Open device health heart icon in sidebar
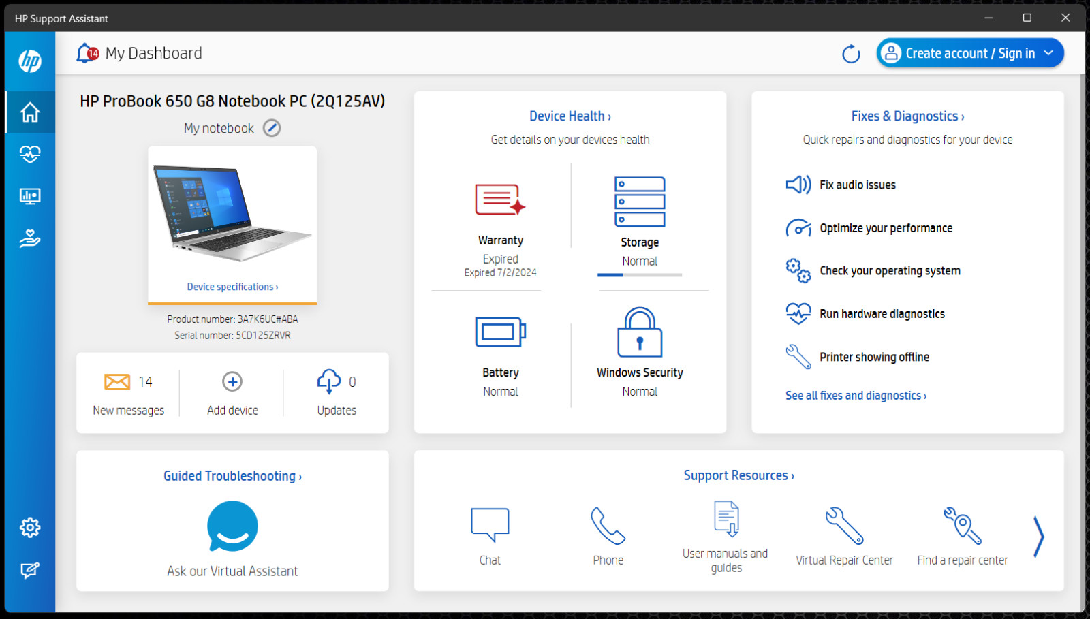The image size is (1090, 619). pyautogui.click(x=30, y=155)
